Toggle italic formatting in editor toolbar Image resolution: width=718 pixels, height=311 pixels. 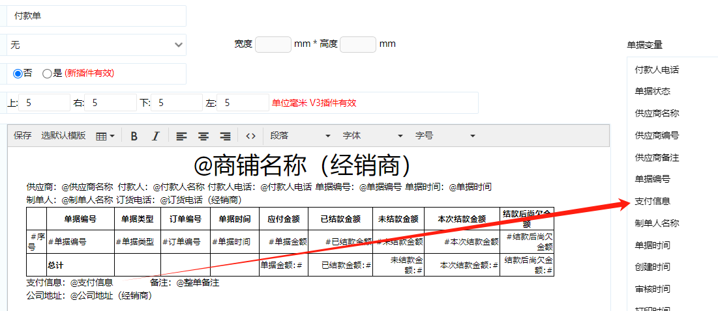point(155,136)
